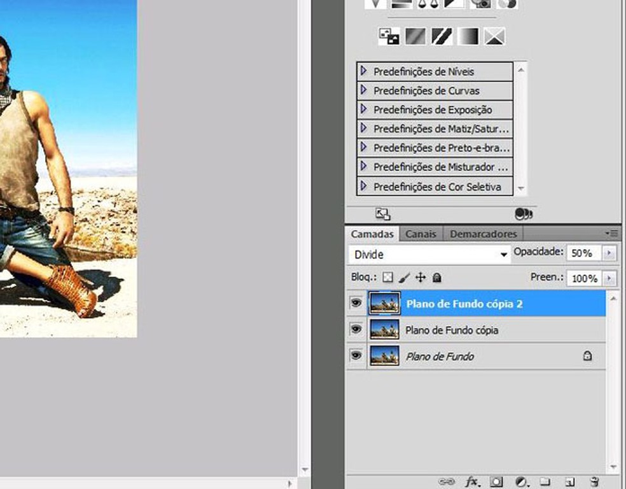Add a Black & White adjustment icon
Viewport: 626px width, 489px height.
tap(454, 4)
